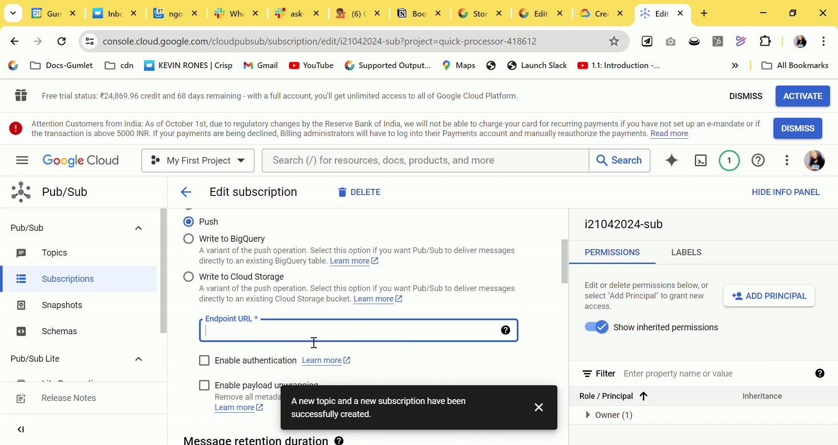Check Enable payload unwrapping checkbox

[x=204, y=385]
